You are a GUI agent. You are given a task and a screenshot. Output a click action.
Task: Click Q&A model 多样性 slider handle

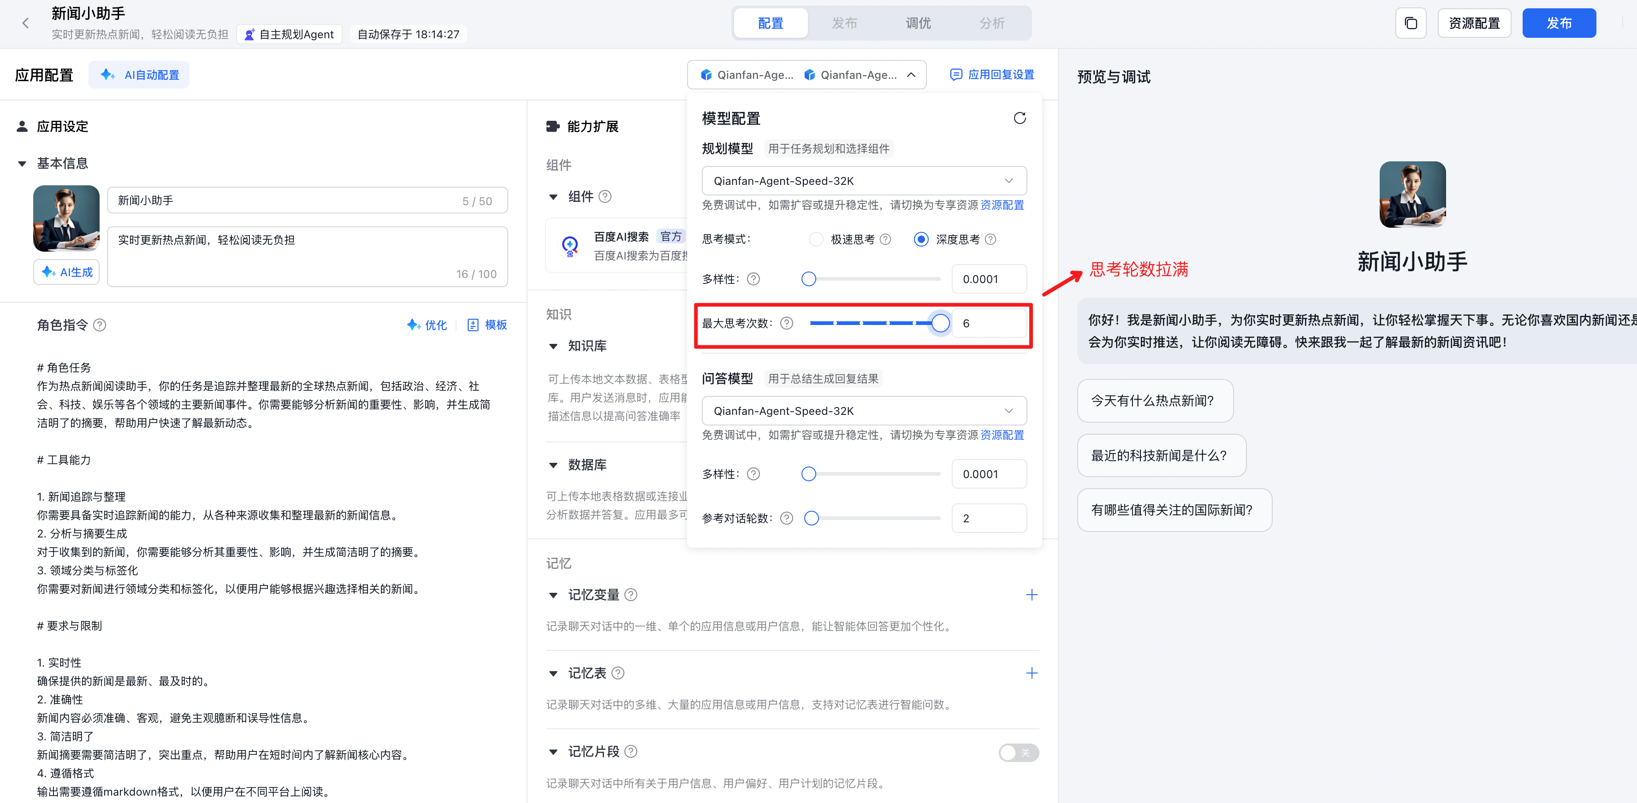tap(808, 474)
